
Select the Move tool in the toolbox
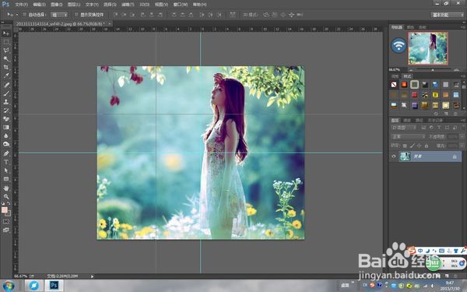[6, 33]
